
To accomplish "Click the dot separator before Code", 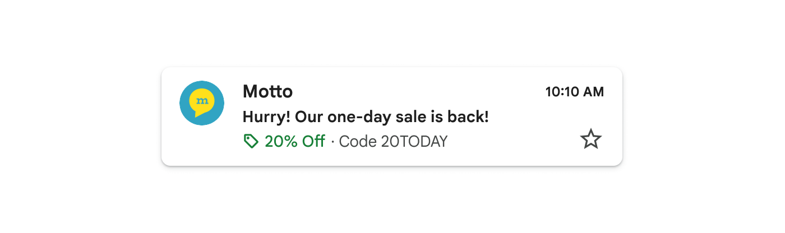I will pos(333,142).
